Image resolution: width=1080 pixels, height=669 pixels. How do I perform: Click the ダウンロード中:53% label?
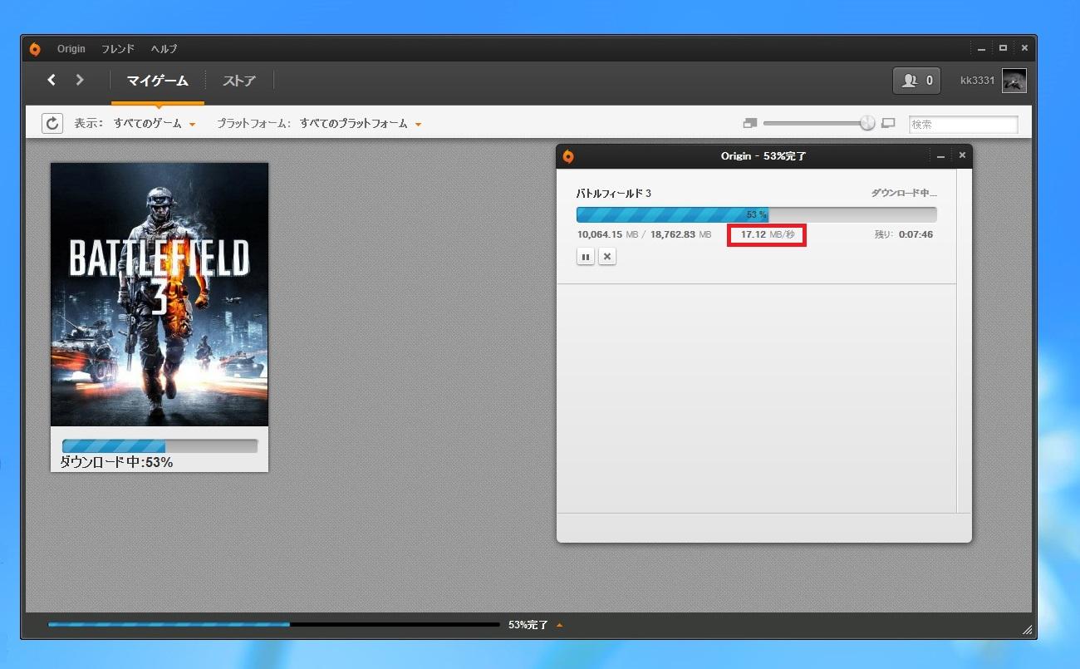116,463
